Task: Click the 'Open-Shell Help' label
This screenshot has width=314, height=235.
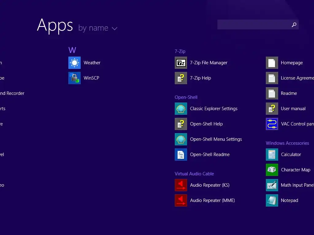Action: pos(206,124)
